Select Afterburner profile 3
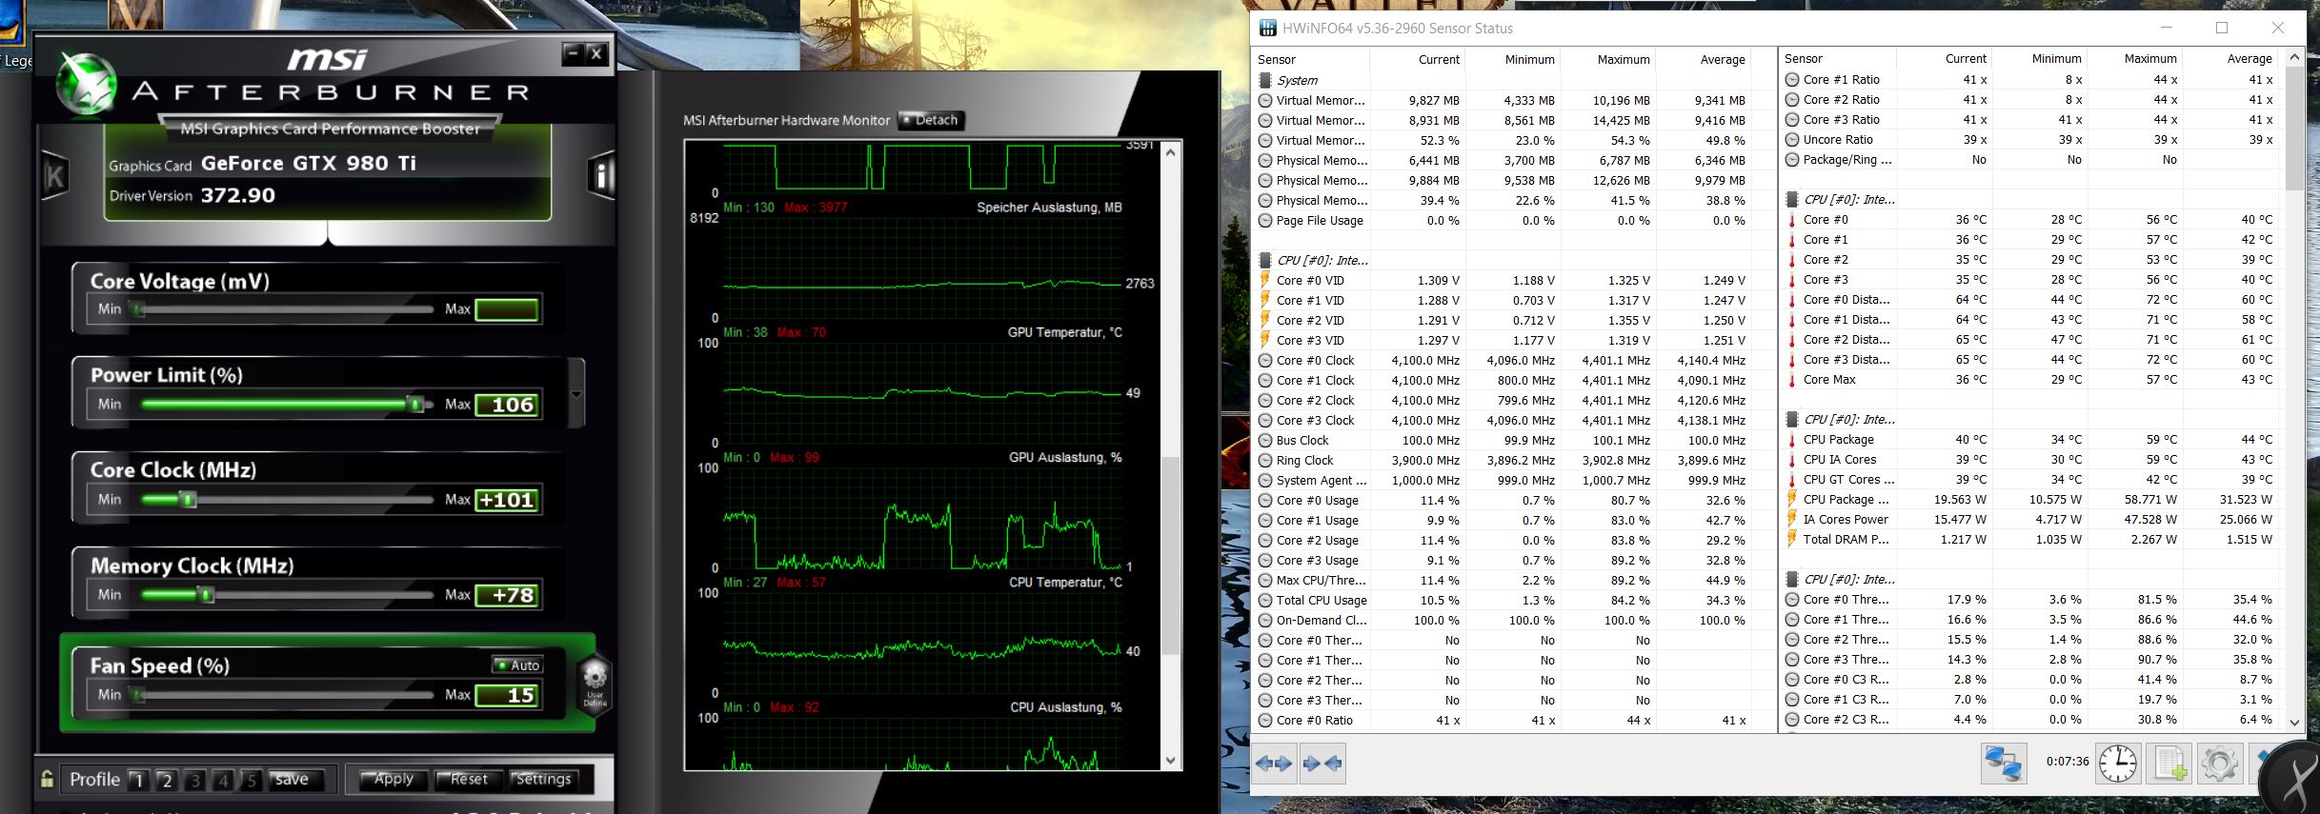This screenshot has height=814, width=2320. tap(195, 780)
